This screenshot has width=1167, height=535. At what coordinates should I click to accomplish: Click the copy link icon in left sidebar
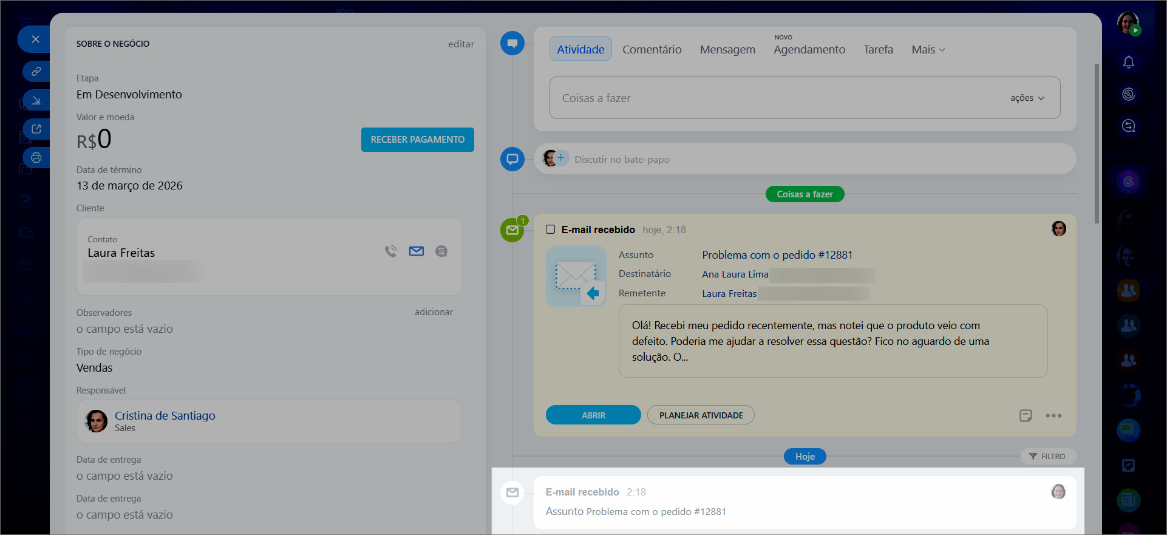pos(36,71)
